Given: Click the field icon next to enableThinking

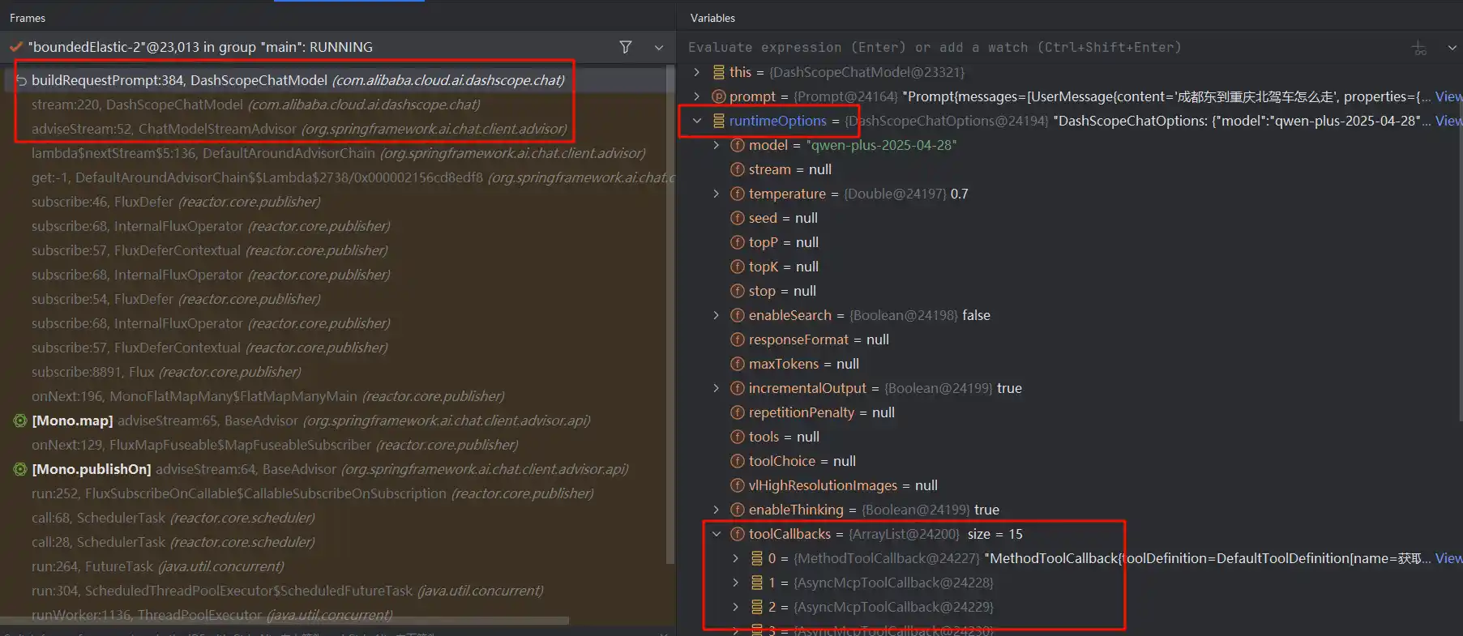Looking at the screenshot, I should click(738, 510).
